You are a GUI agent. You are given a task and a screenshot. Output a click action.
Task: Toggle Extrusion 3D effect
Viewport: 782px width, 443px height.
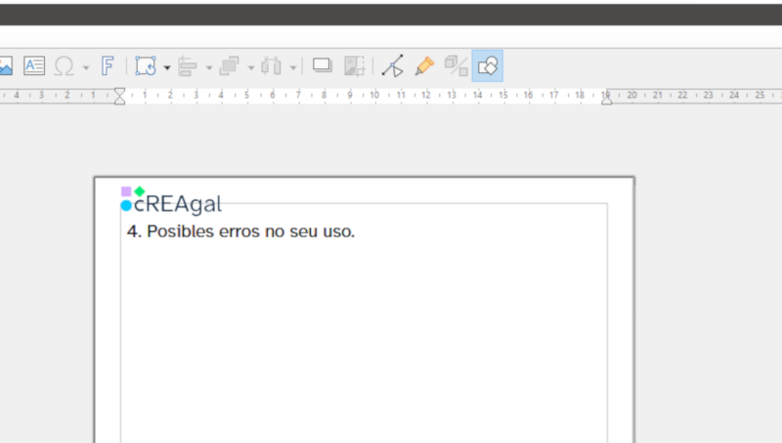click(456, 66)
